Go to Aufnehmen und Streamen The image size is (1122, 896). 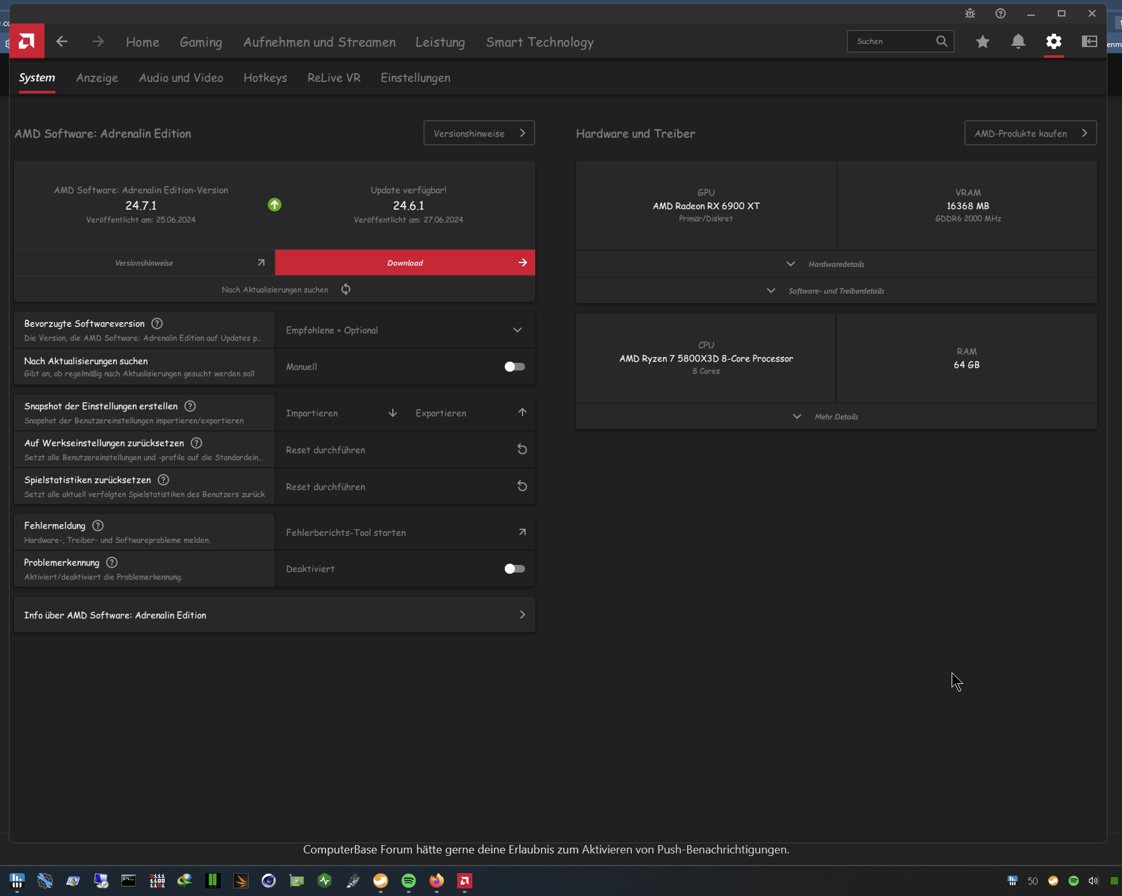click(x=319, y=42)
